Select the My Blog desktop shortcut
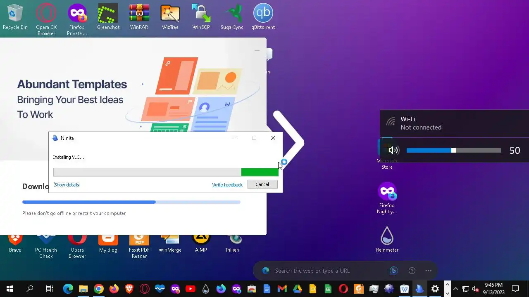This screenshot has height=297, width=529. tap(108, 243)
